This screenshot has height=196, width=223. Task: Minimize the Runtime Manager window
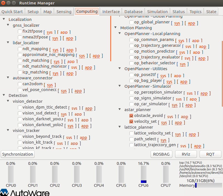click(9, 3)
